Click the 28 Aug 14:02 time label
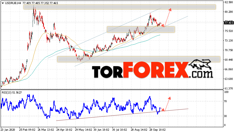This screenshot has height=133, width=235. point(139,130)
